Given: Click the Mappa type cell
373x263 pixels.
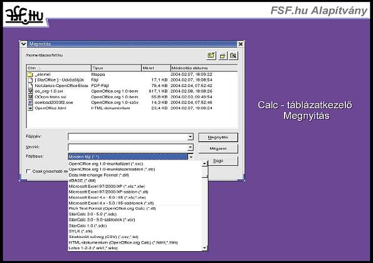Looking at the screenshot, I should click(x=98, y=75).
